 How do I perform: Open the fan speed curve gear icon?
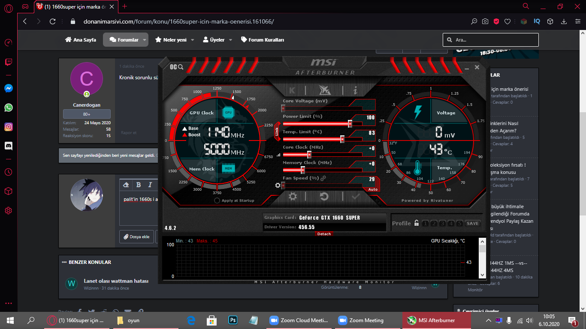coord(278,185)
